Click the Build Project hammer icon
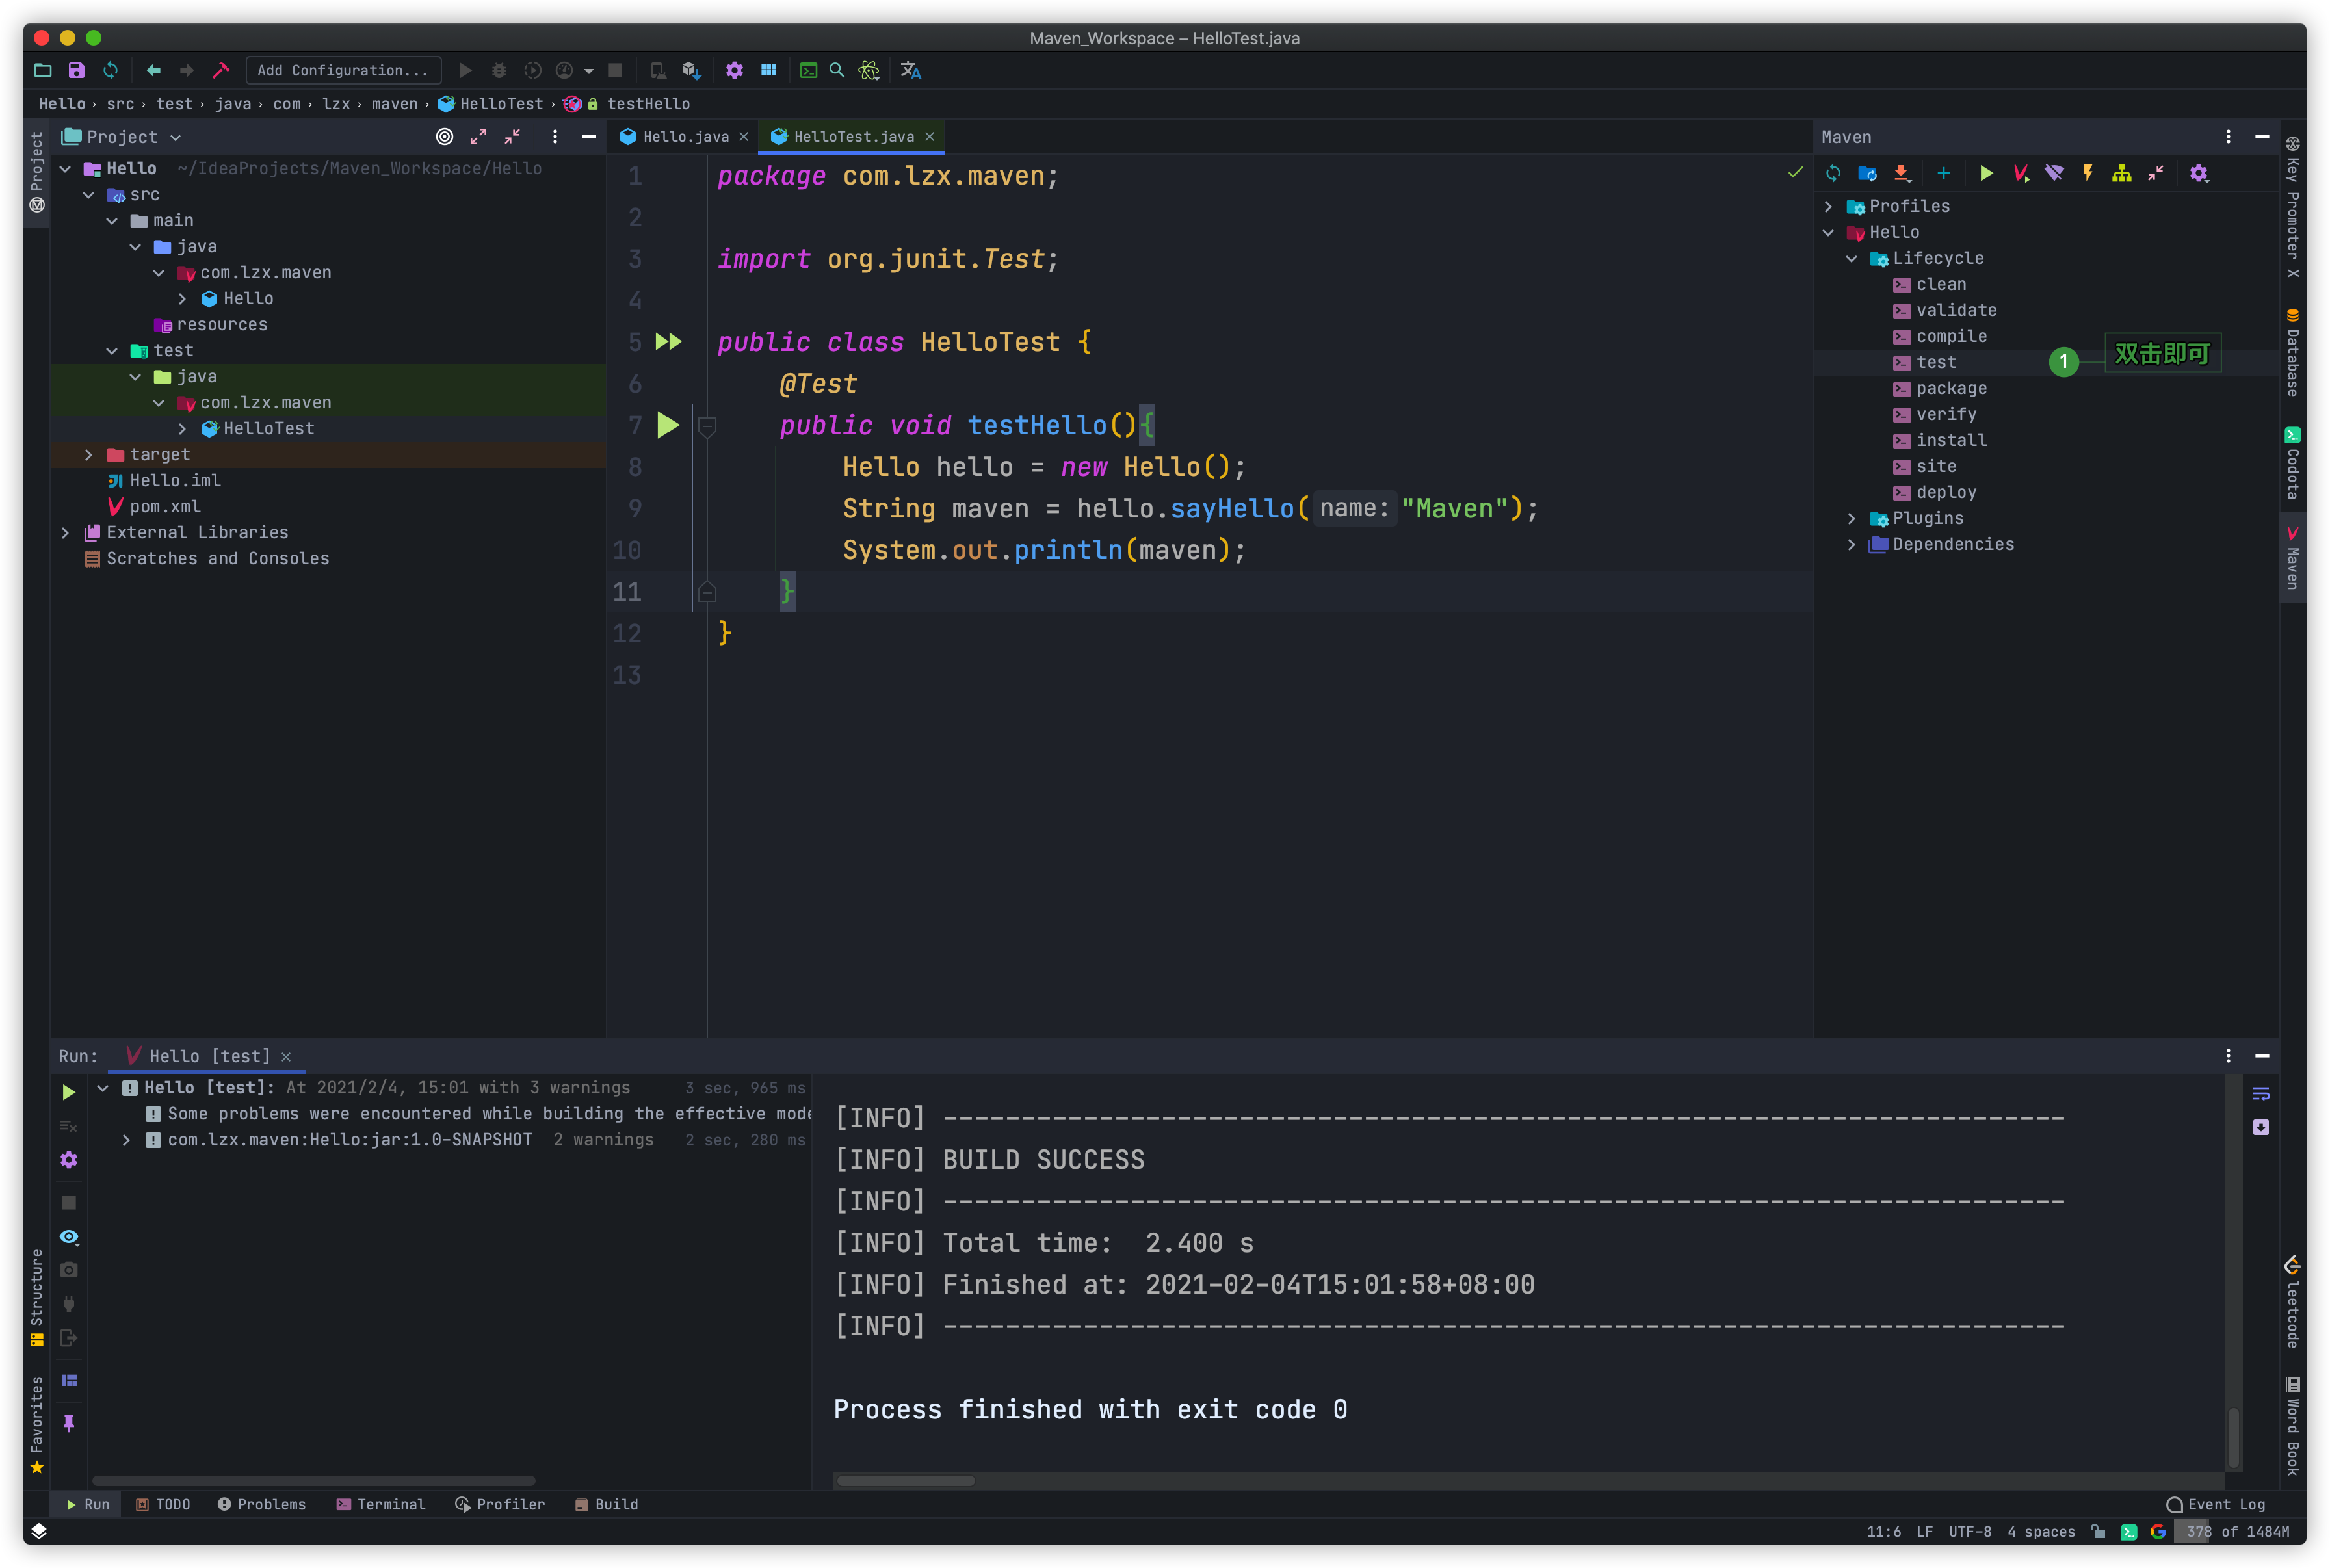Screen dimensions: 2330x1568 221,70
